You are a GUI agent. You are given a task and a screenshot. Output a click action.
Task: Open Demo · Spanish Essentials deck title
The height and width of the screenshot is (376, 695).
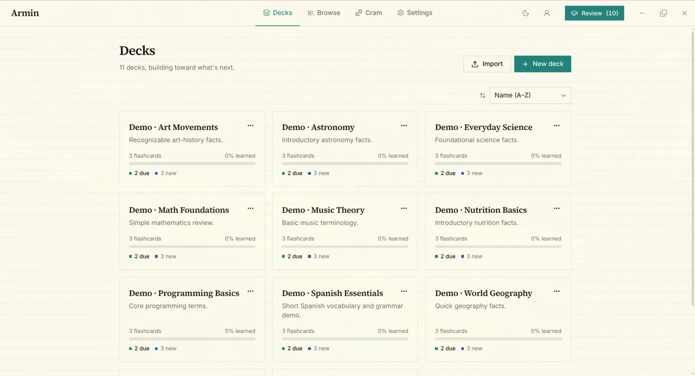(x=332, y=293)
